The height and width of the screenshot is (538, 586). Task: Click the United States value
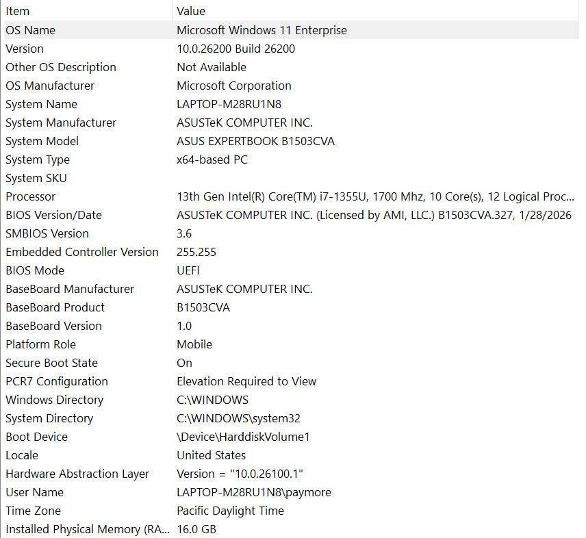211,455
